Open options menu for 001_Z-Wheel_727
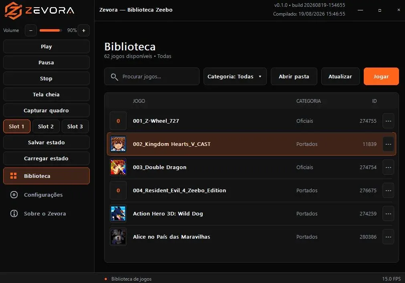Screen dimensions: 405x283 pyautogui.click(x=388, y=121)
